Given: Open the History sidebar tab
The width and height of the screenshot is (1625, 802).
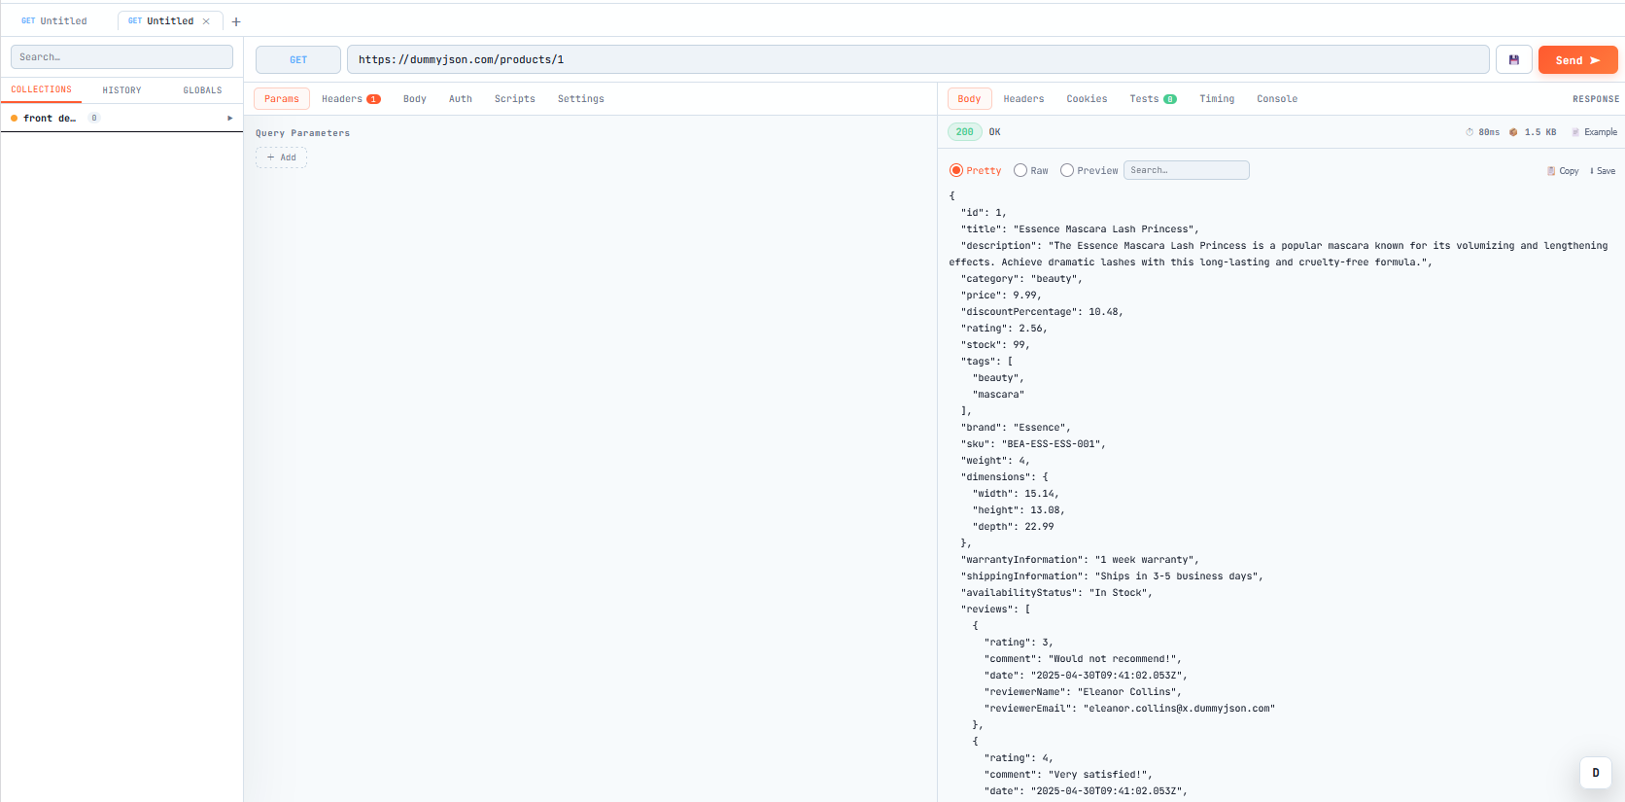Looking at the screenshot, I should [x=121, y=90].
